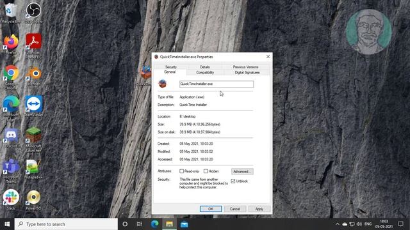Open the Compatibility tab

205,72
